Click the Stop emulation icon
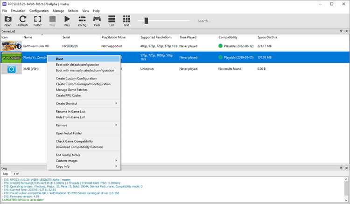The height and width of the screenshot is (204, 350). pos(52,21)
